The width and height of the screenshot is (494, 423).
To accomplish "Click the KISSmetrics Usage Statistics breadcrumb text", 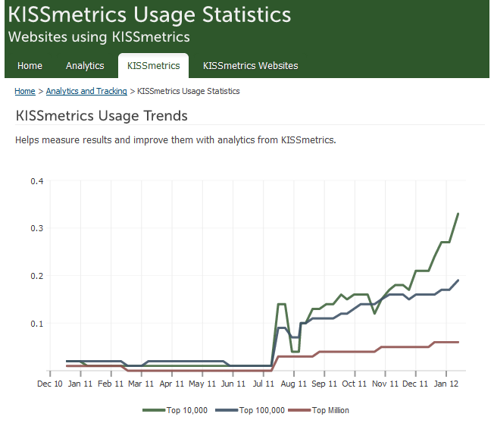I will pyautogui.click(x=189, y=91).
